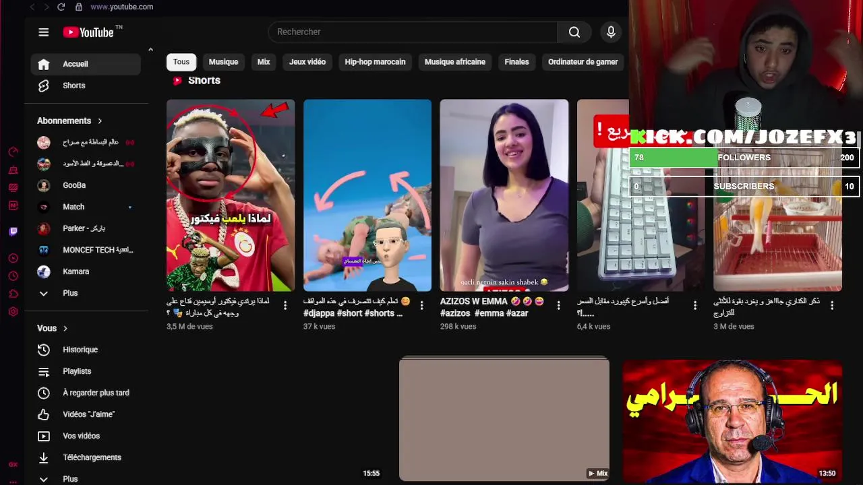Viewport: 863px width, 485px height.
Task: Collapse sidebar scroll-up arrow
Action: point(150,49)
